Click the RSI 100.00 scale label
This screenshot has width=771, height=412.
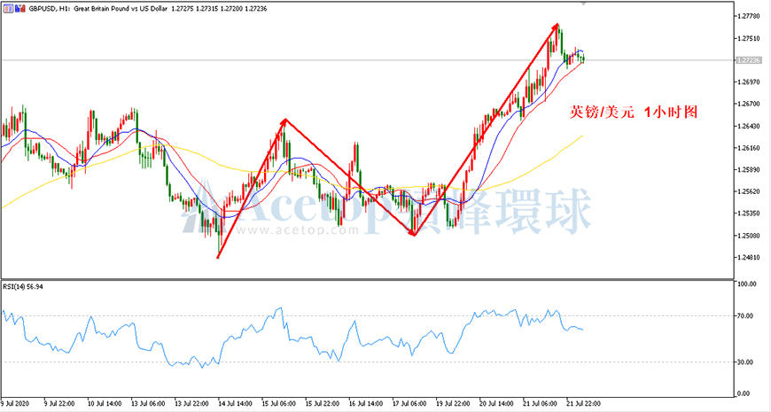[x=747, y=284]
